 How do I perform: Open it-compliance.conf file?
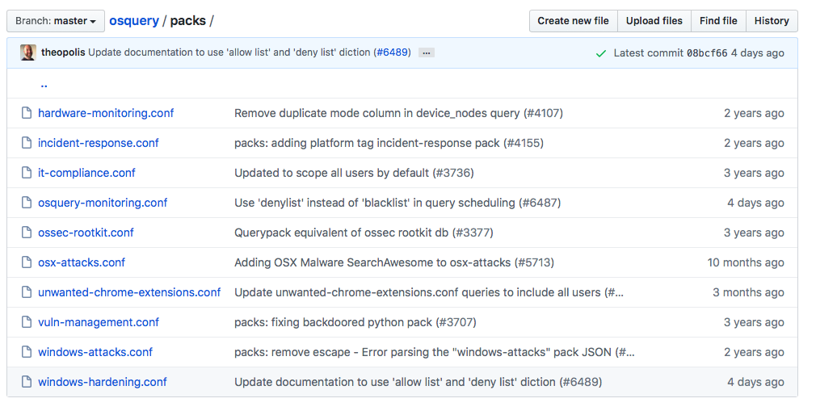[86, 173]
